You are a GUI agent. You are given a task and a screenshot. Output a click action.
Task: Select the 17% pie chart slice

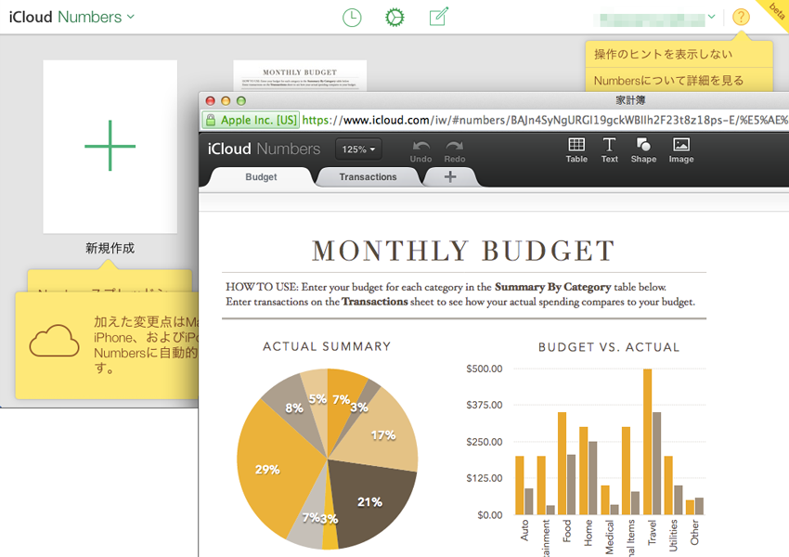tap(385, 435)
